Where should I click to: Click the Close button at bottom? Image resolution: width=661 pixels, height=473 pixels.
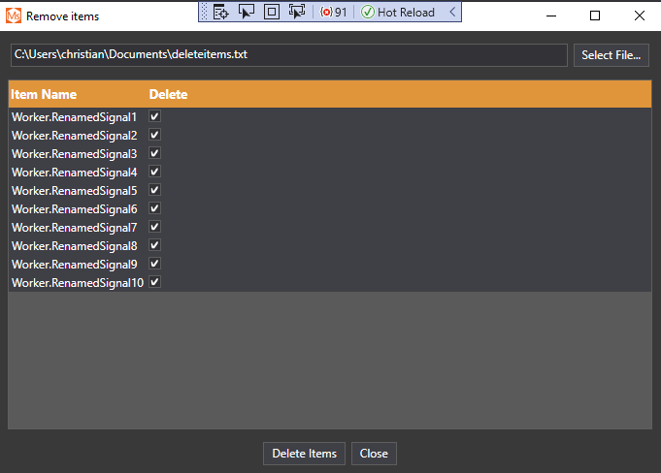click(374, 454)
